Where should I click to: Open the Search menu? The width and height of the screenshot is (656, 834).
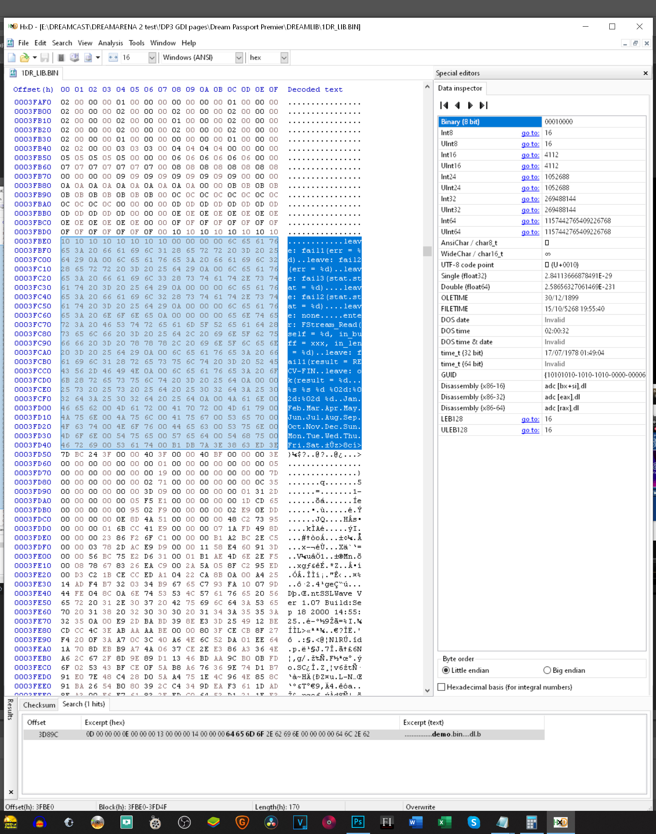[62, 43]
